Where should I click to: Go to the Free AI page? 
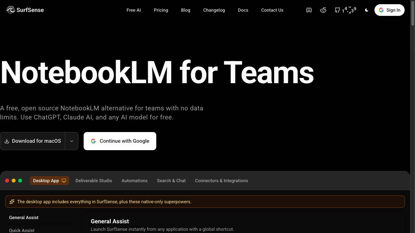pyautogui.click(x=134, y=10)
